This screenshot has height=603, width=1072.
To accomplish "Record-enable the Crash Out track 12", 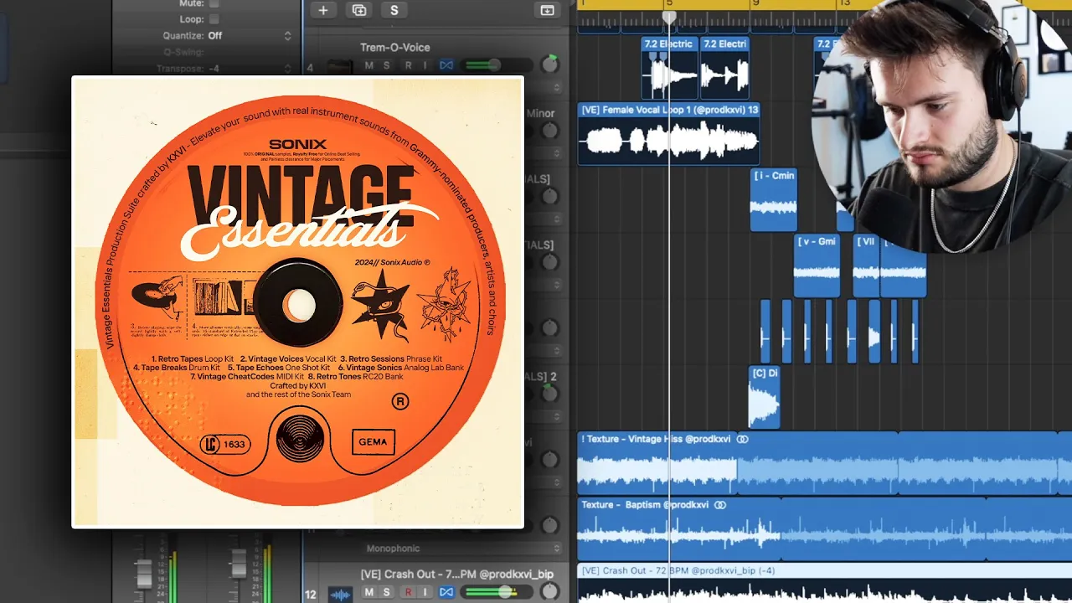I will pos(408,592).
